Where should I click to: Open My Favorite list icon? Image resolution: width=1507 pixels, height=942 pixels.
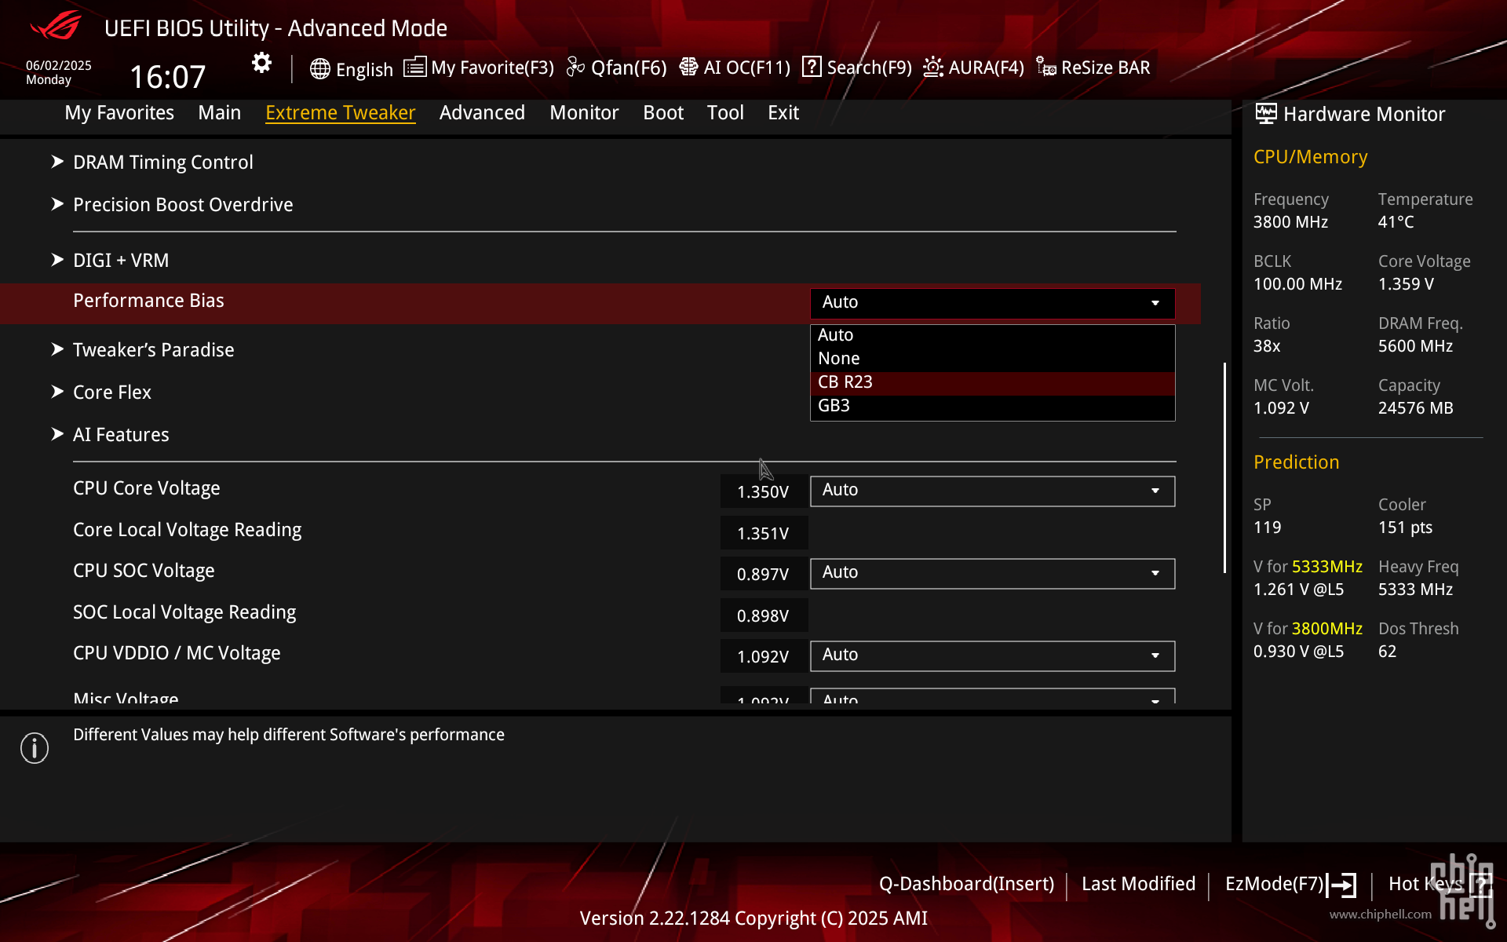(414, 67)
